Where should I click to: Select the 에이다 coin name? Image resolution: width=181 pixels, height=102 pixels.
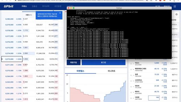137,92
